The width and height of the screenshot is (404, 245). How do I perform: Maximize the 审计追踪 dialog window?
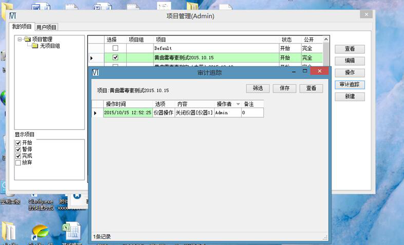[x=304, y=71]
